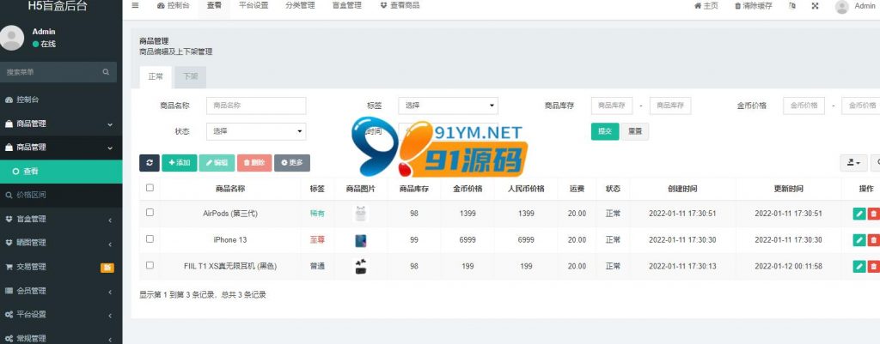This screenshot has width=880, height=344.
Task: Switch language with the translate icon
Action: (791, 6)
